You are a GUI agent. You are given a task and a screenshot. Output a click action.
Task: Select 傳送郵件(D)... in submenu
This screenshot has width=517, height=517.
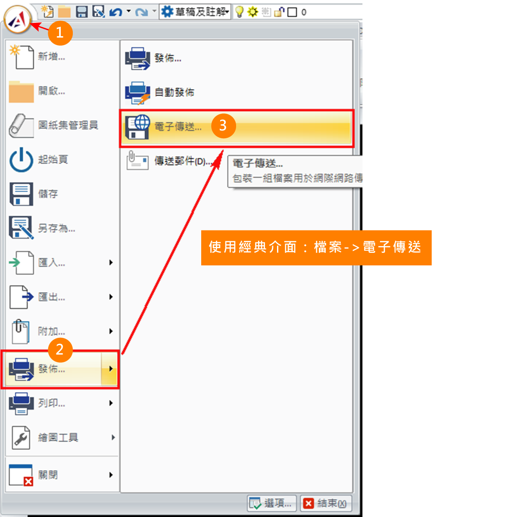(236, 161)
